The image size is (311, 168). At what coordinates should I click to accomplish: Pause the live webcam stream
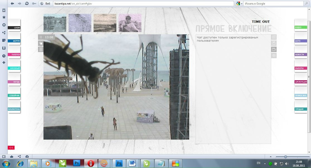click(x=41, y=37)
